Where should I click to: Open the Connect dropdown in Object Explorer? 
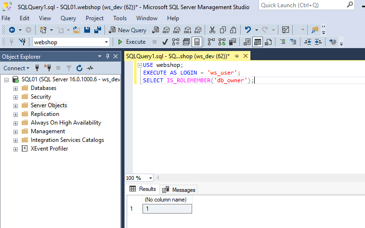(x=16, y=68)
